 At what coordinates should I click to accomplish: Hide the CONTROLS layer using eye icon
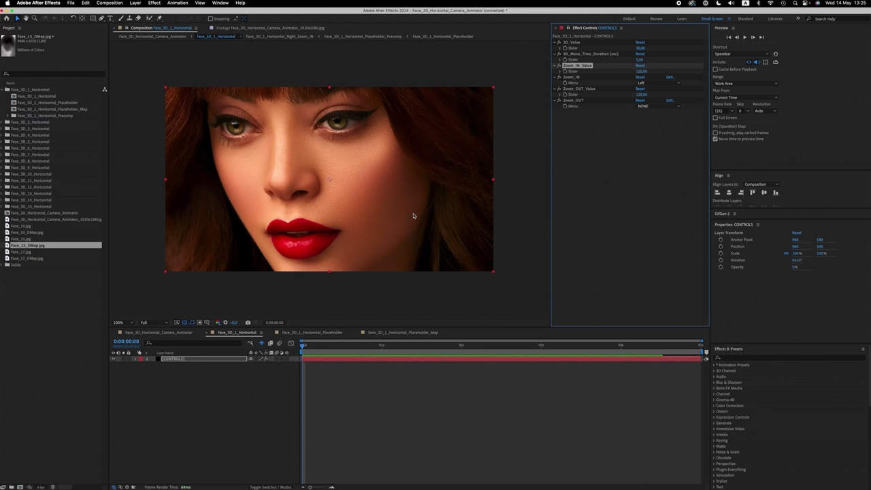tap(113, 359)
